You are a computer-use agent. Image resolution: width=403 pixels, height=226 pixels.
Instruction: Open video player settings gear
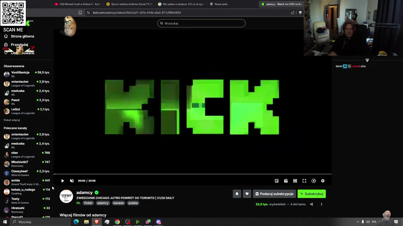pos(323,181)
